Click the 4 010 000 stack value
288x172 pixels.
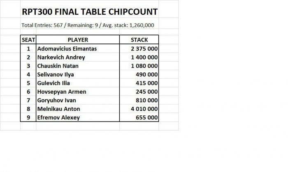pos(144,109)
